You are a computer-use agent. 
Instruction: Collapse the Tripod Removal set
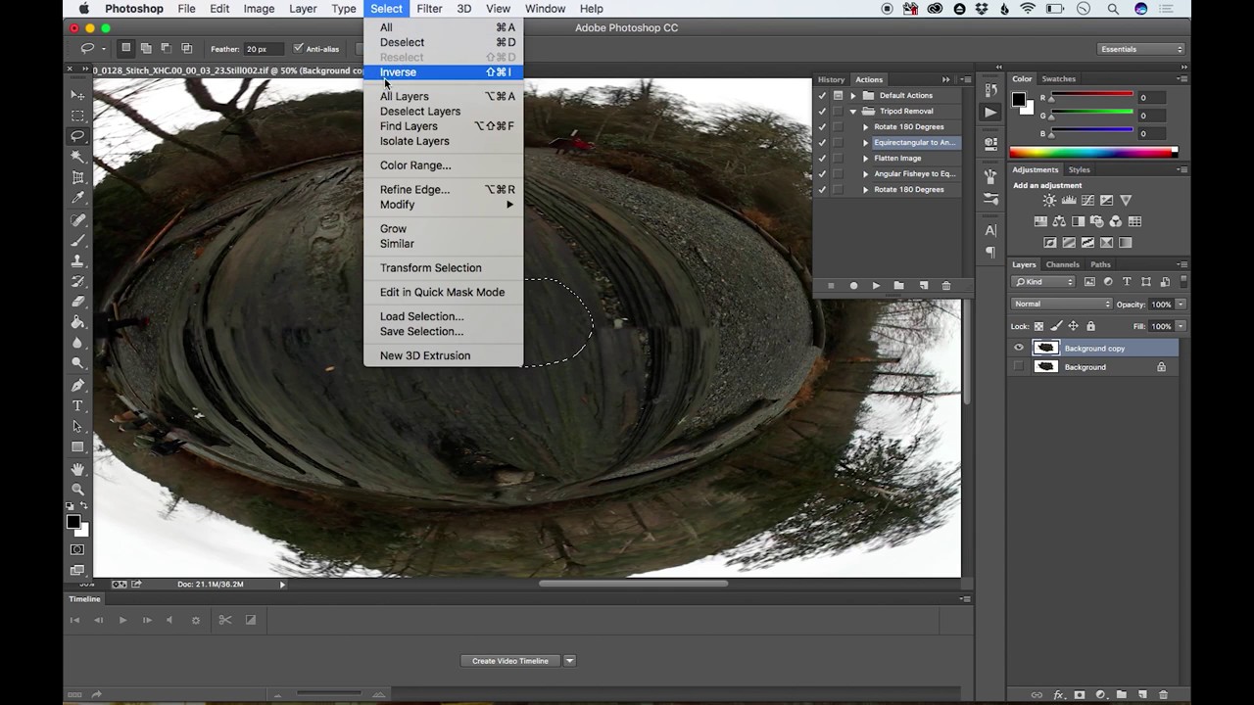pos(853,111)
